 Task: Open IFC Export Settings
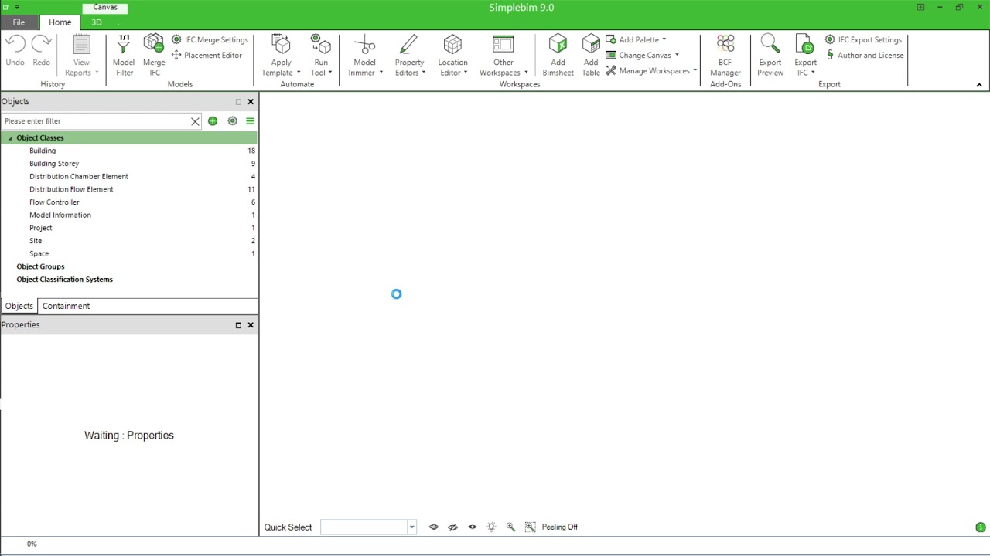863,39
